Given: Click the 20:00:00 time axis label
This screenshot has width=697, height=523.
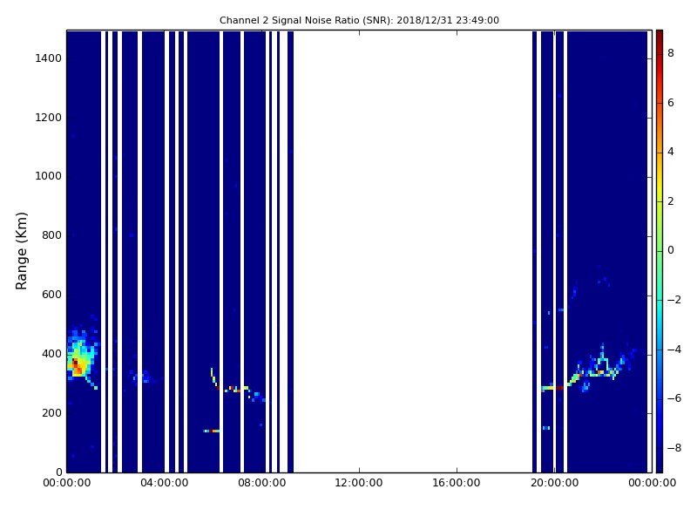Looking at the screenshot, I should tap(554, 483).
